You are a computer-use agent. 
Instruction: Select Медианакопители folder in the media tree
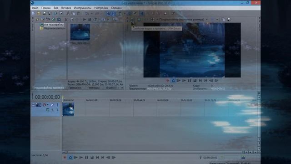[x=55, y=28]
